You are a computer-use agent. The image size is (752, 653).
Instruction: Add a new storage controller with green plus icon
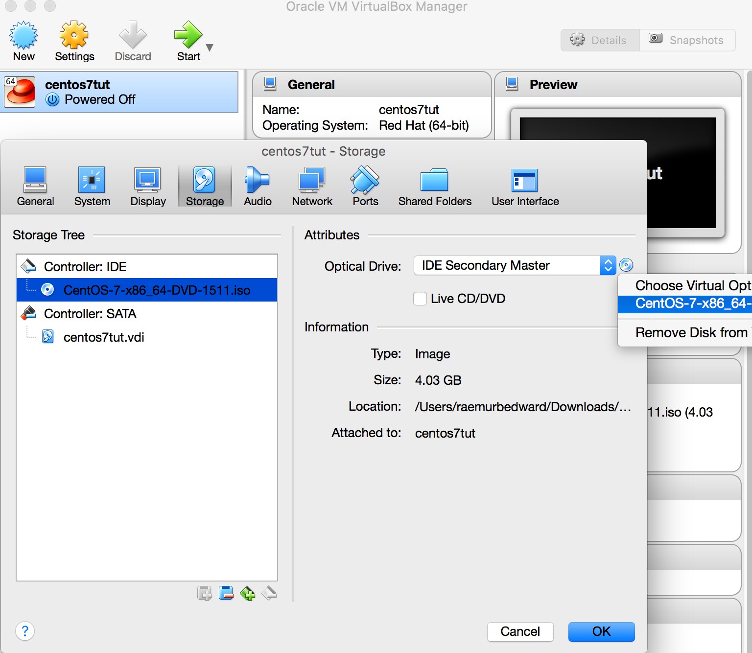point(248,593)
